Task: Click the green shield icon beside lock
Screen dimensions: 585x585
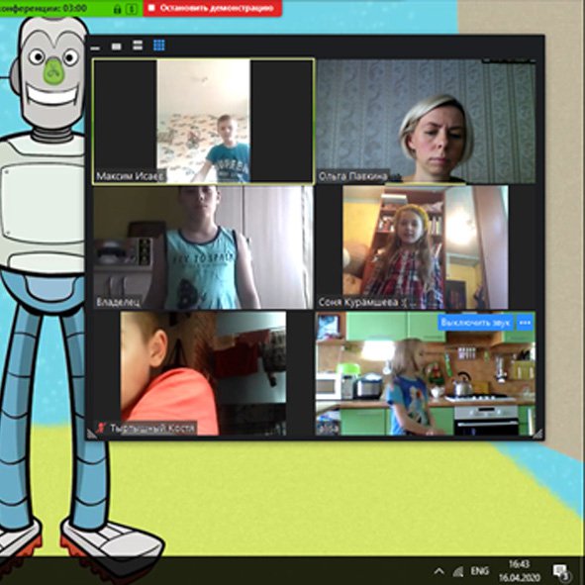Action: tap(132, 9)
